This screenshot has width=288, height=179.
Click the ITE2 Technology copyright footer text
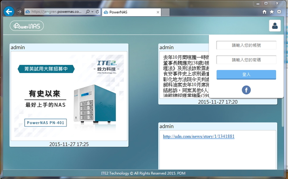pyautogui.click(x=143, y=173)
